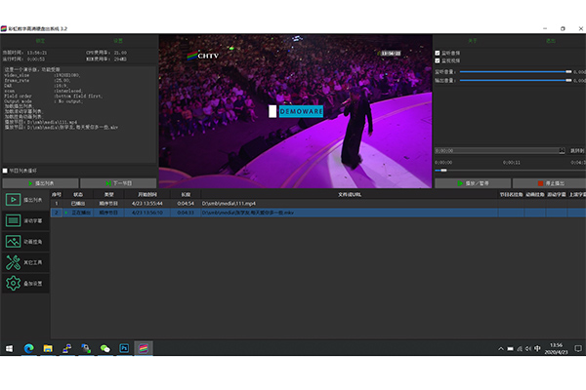Viewport: 586px width, 390px height.
Task: Click the jump-to button beside the time field
Action: (577, 151)
